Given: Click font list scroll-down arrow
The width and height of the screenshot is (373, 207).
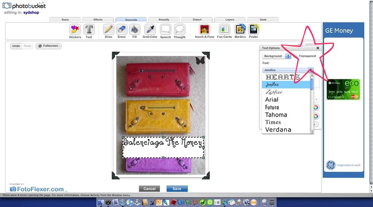Looking at the screenshot, I should (312, 132).
